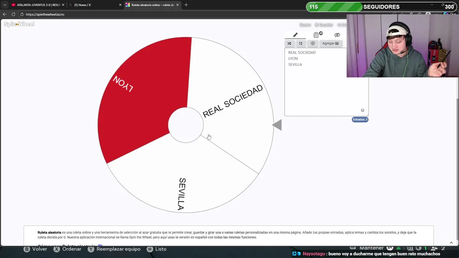Open wheel customization flower icon button

tap(313, 43)
